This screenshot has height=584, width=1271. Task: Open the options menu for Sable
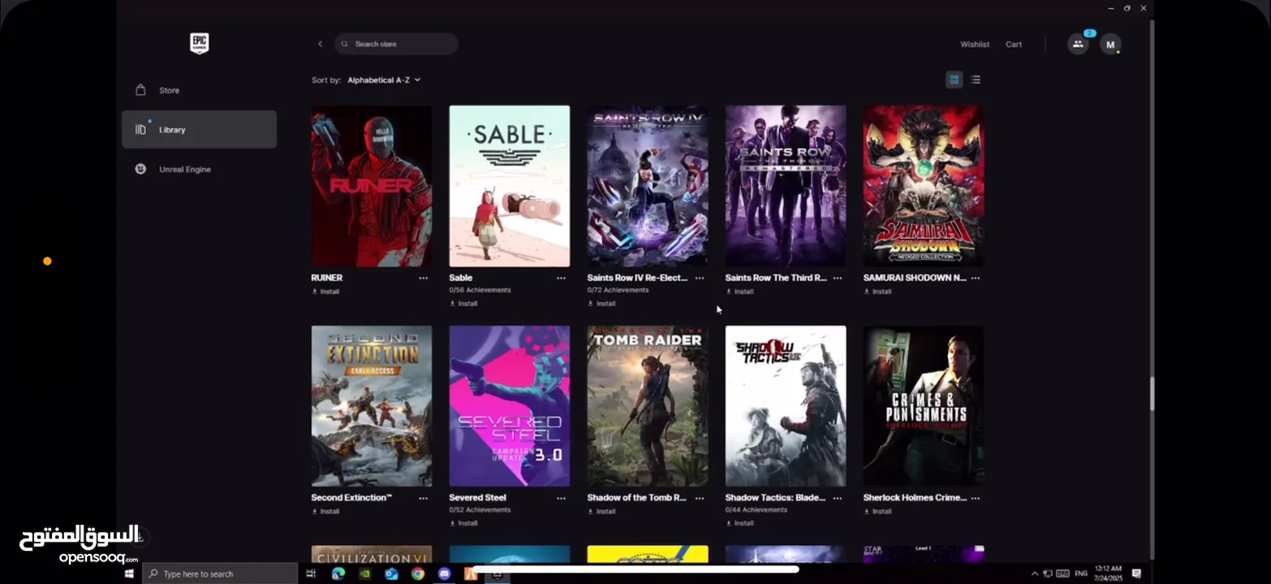(x=561, y=278)
